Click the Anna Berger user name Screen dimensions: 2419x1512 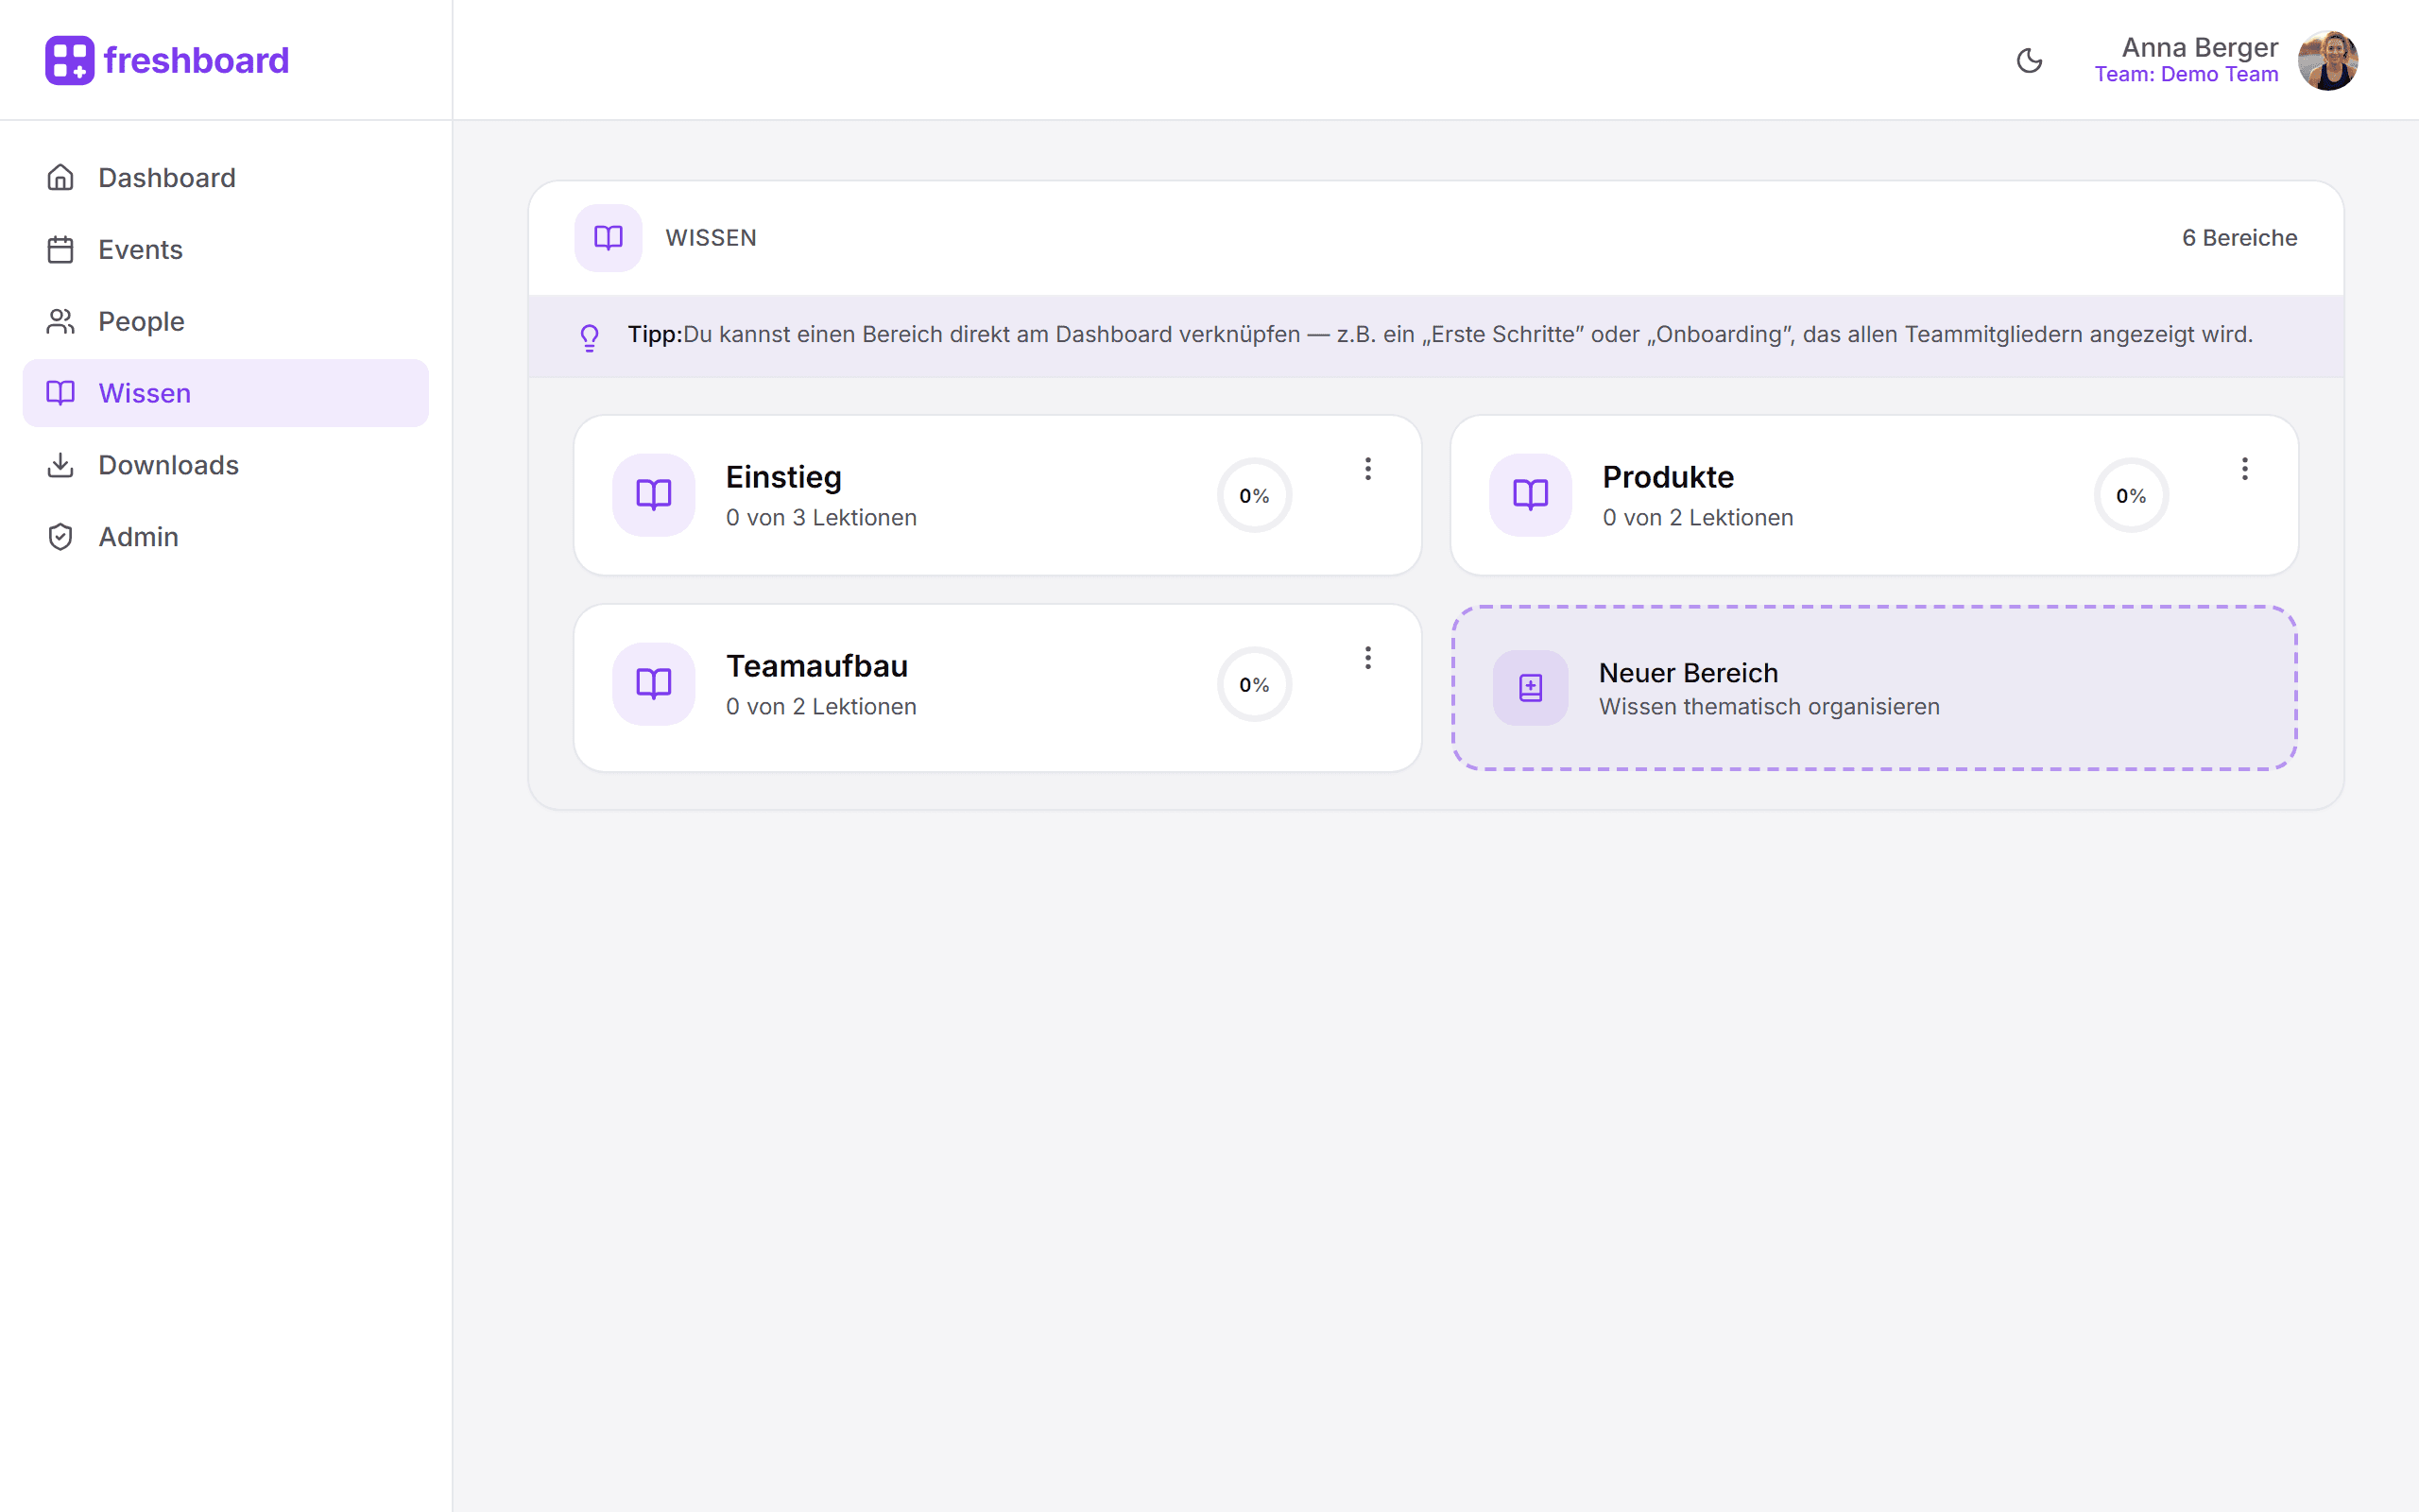[x=2199, y=47]
